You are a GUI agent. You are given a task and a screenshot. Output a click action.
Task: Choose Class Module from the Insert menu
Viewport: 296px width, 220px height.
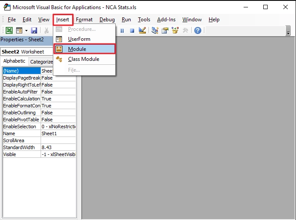click(x=84, y=59)
